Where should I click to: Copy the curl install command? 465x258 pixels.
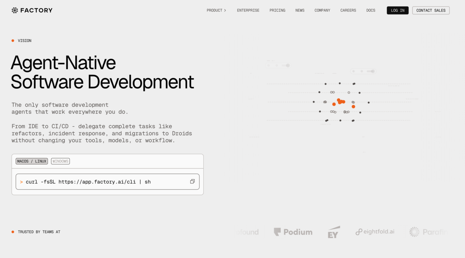pyautogui.click(x=192, y=182)
